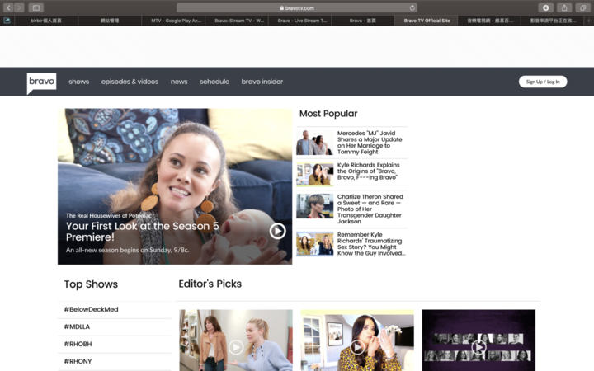Go forward with Safari forward arrow
The width and height of the screenshot is (594, 371).
[x=19, y=7]
